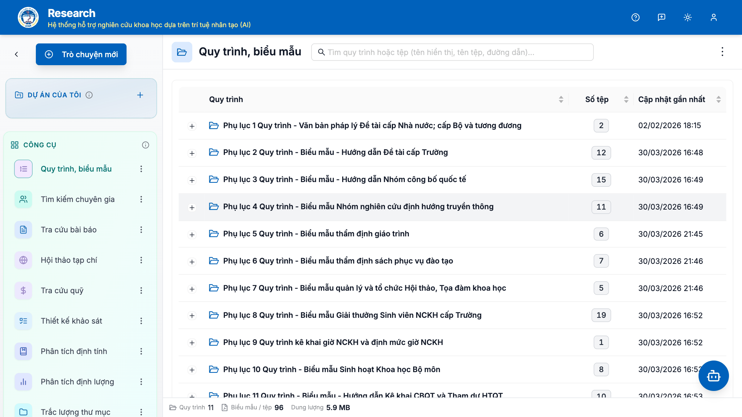Open the help question mark icon
The image size is (742, 417).
(635, 17)
